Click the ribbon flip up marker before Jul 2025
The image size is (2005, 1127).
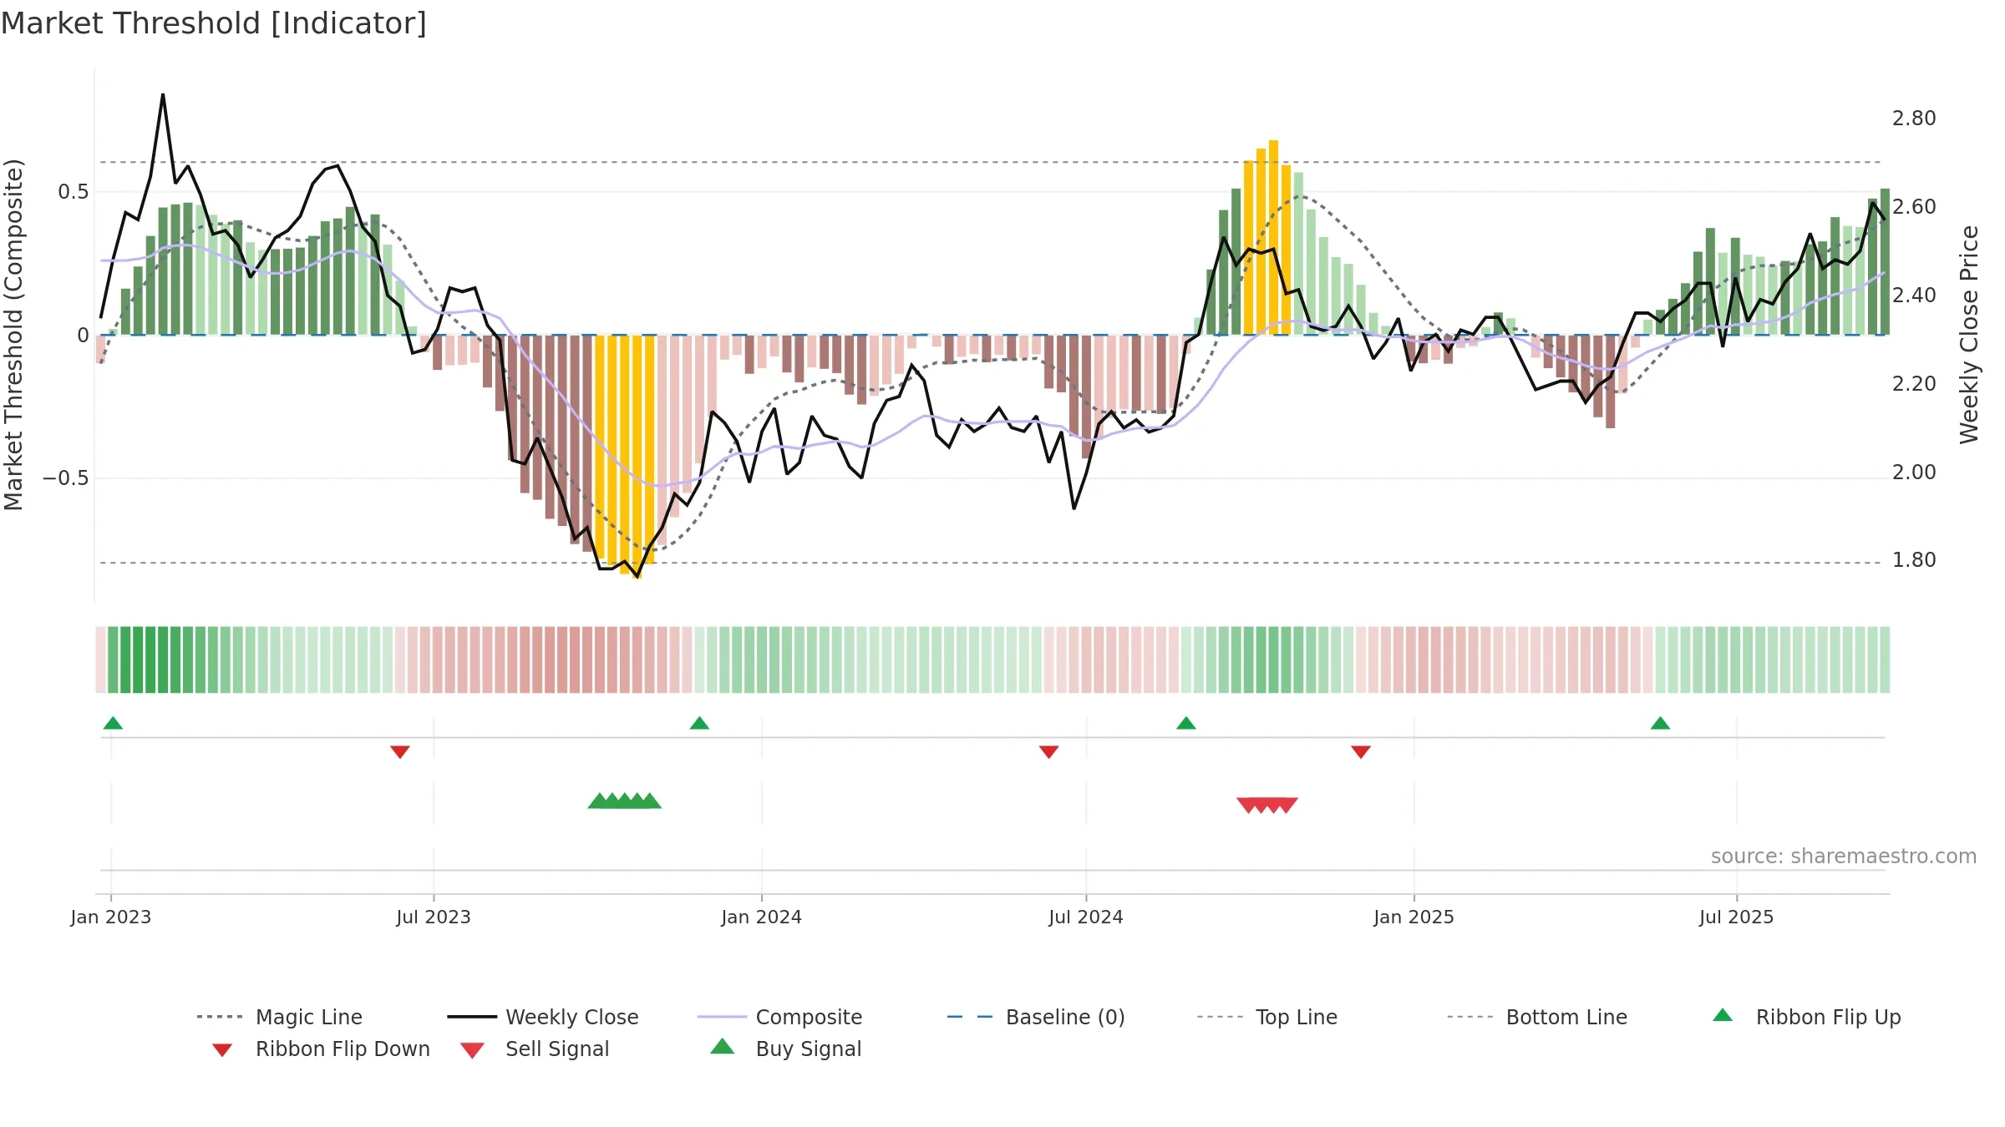1660,723
